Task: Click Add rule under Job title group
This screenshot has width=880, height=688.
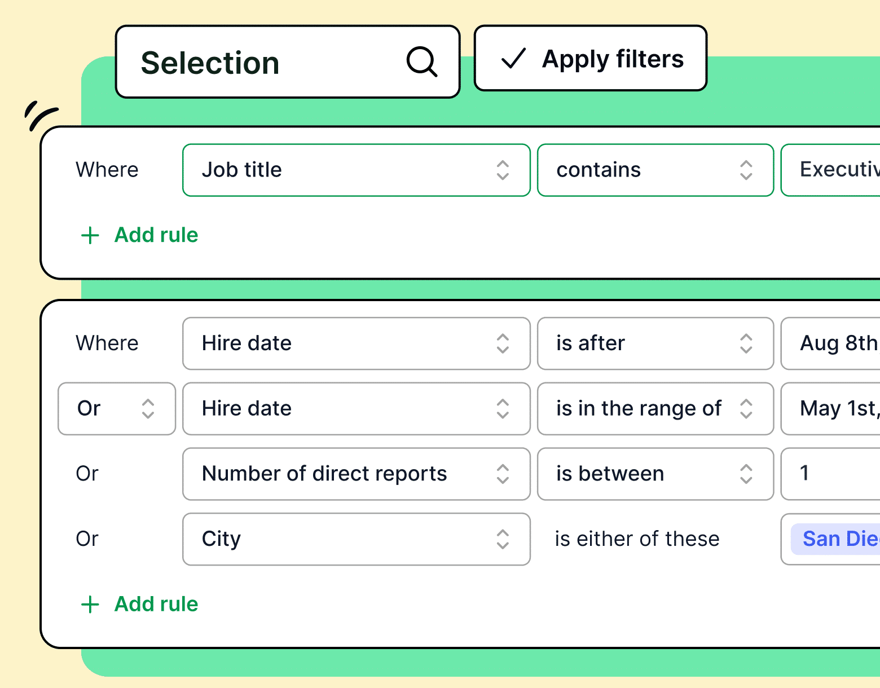Action: 156,235
